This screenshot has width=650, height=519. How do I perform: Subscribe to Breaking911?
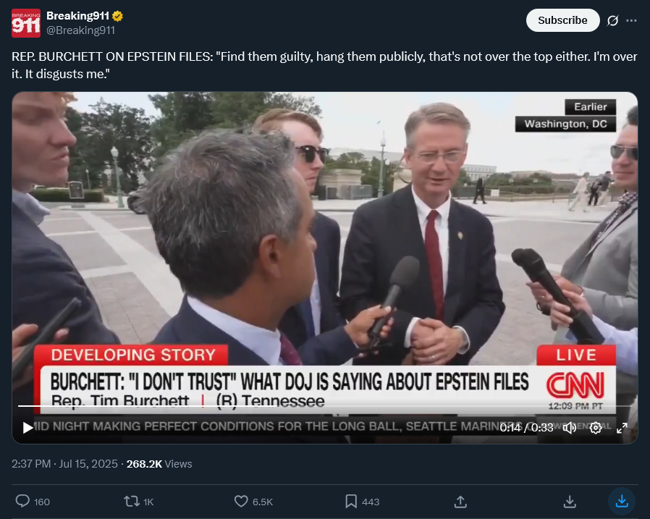(x=562, y=20)
